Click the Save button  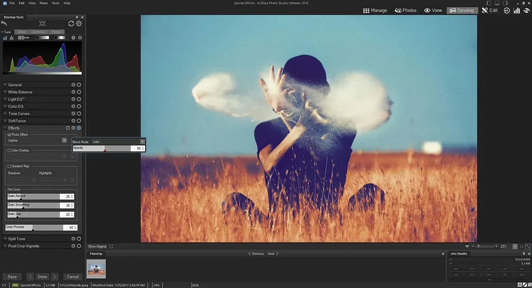click(12, 277)
